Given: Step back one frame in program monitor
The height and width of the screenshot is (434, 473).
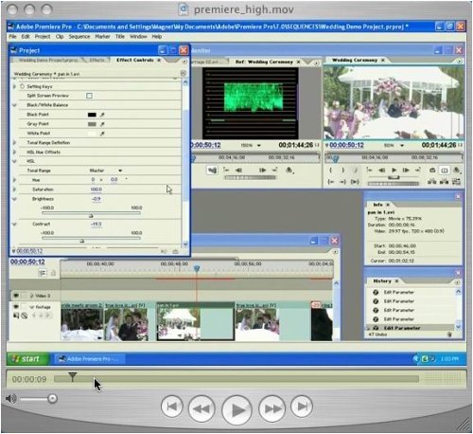Looking at the screenshot, I should tap(381, 171).
